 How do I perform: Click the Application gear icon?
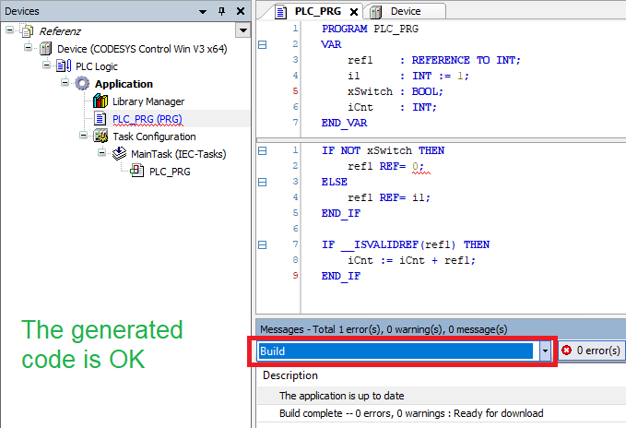point(82,84)
